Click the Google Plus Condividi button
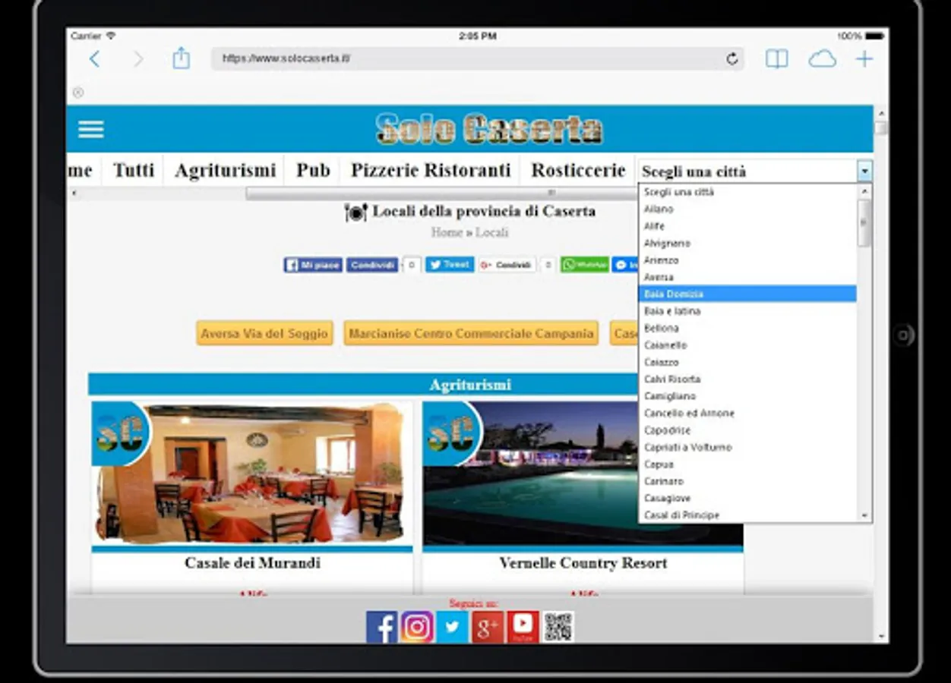Viewport: 951px width, 683px height. click(507, 265)
